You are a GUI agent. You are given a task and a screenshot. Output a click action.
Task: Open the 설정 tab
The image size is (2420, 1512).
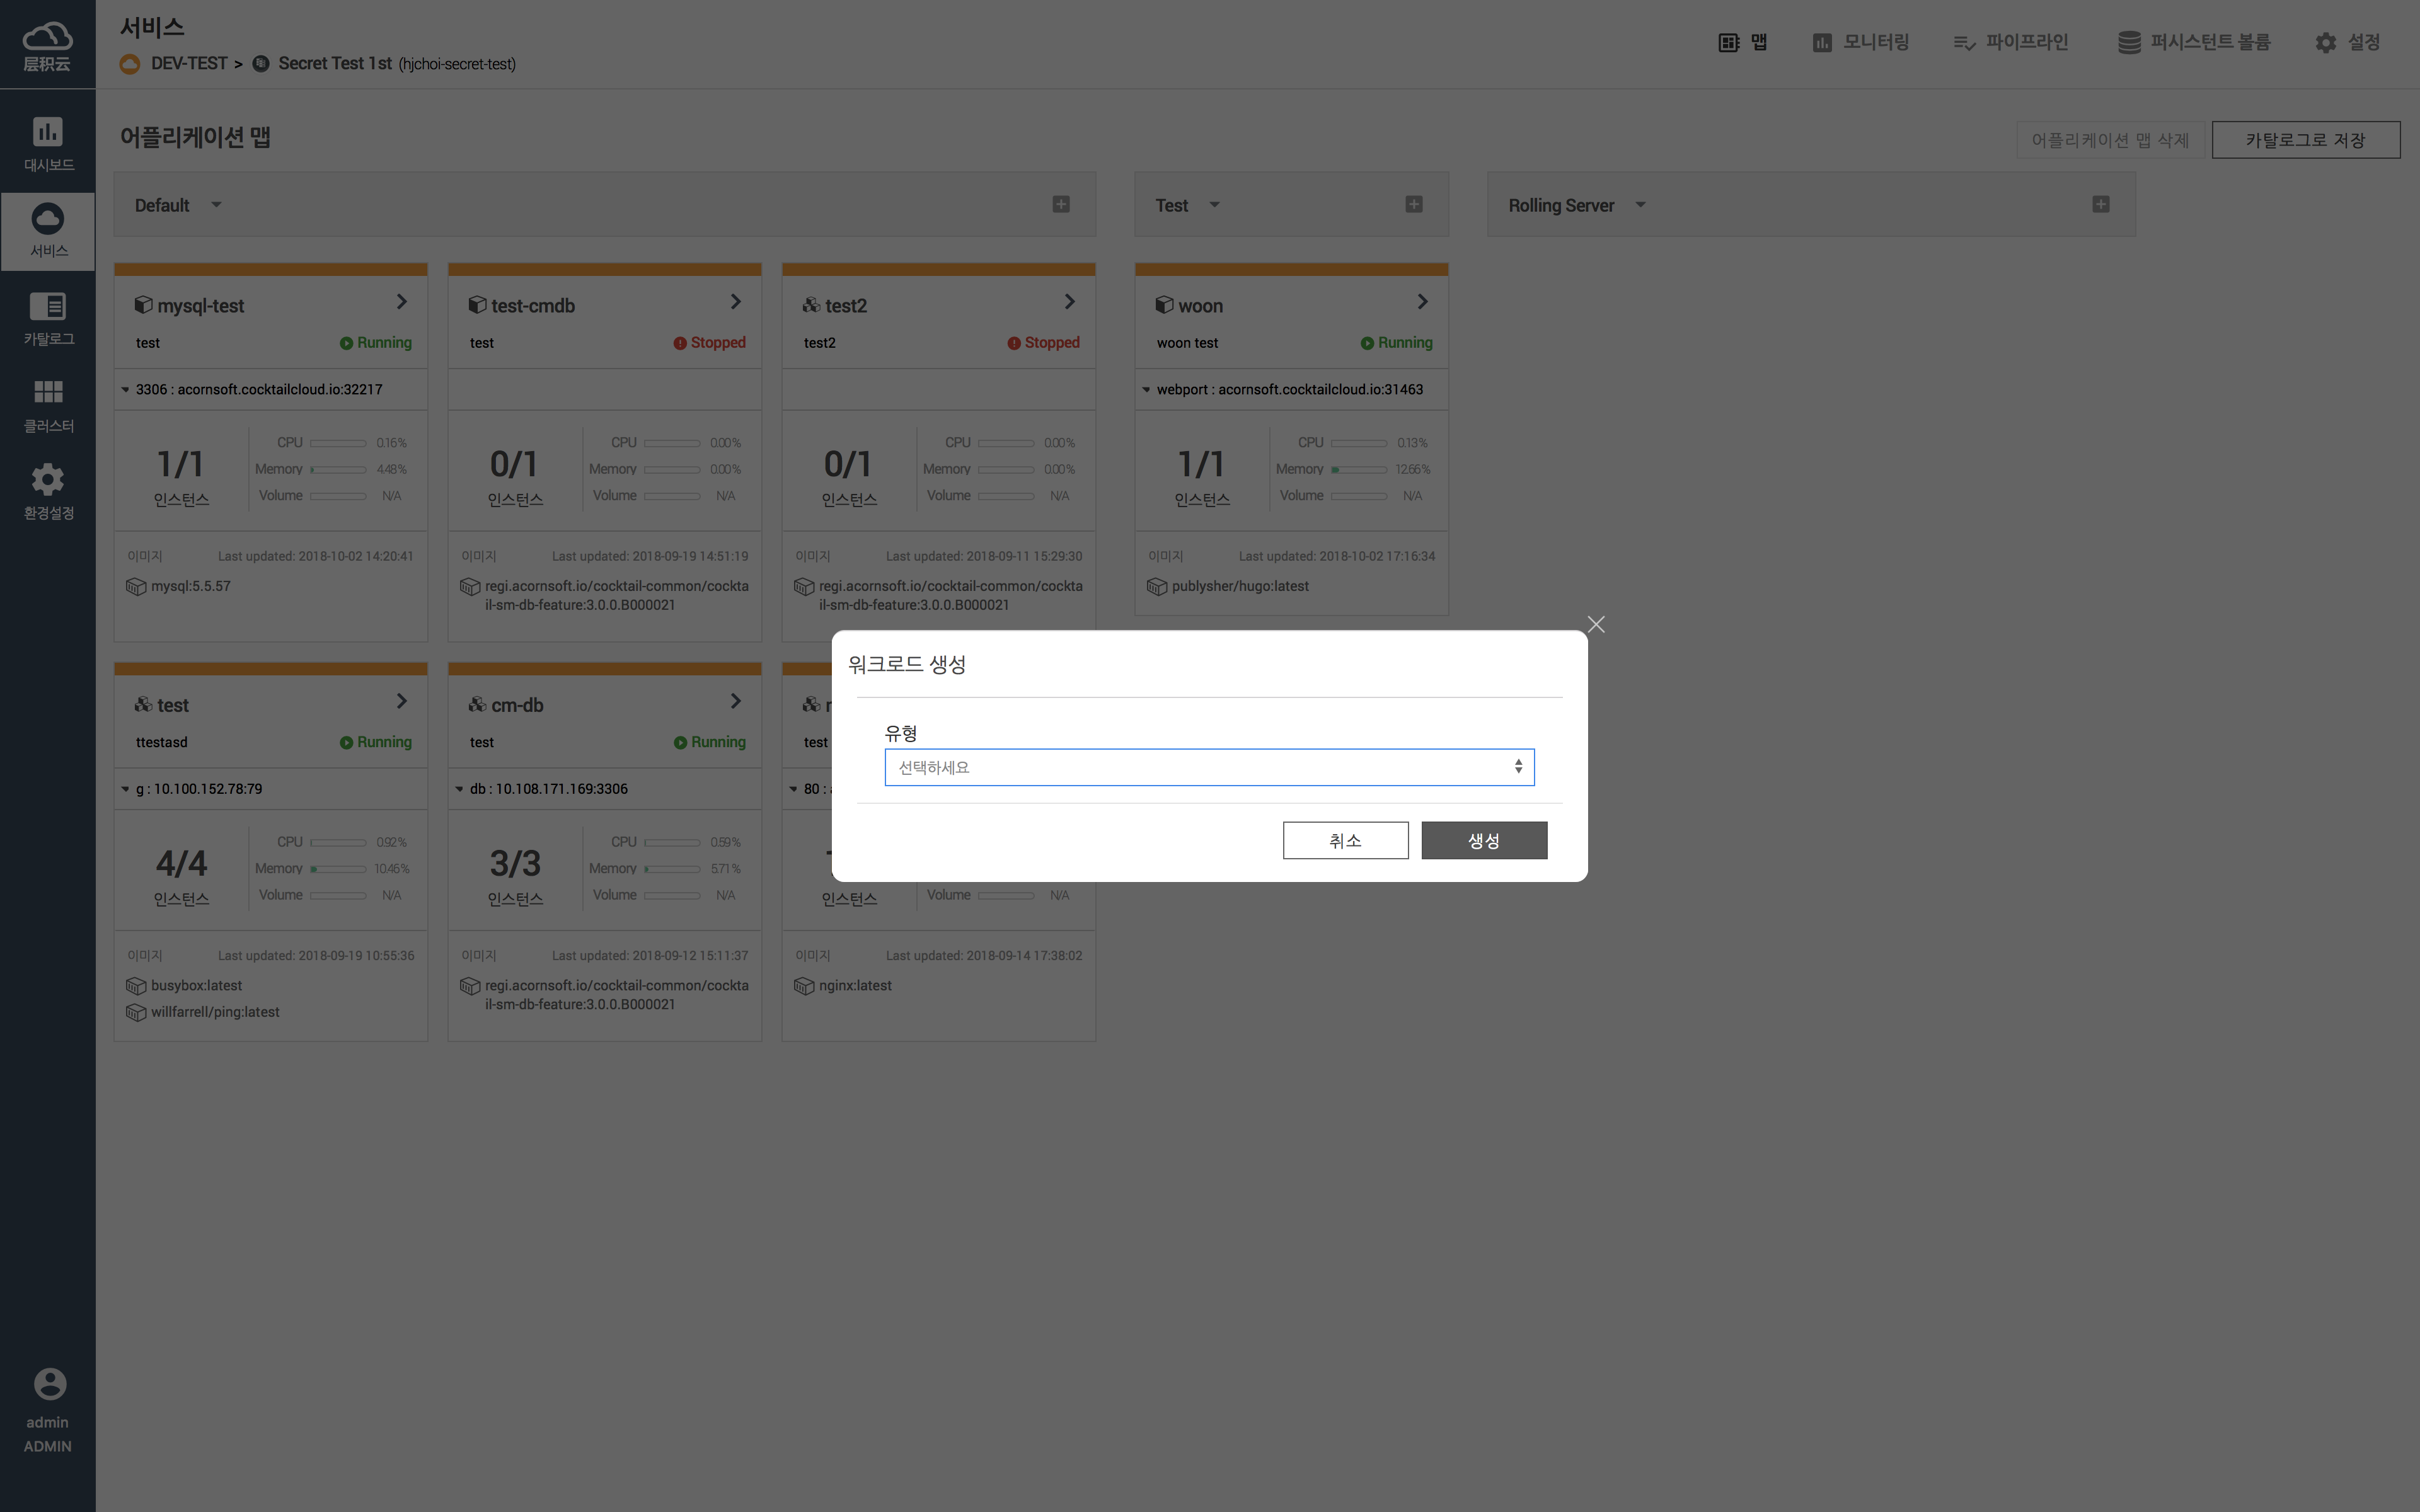coord(2348,42)
